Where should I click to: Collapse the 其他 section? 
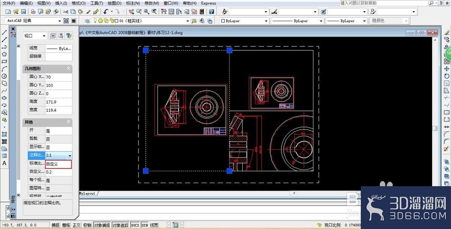(x=69, y=122)
